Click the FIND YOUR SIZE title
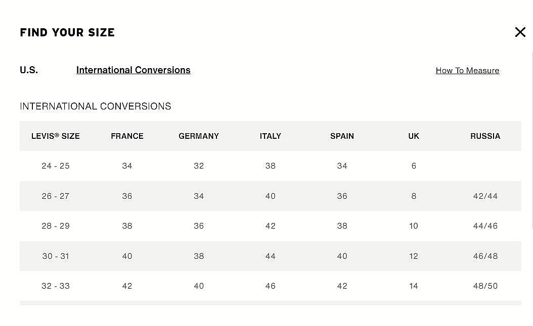The width and height of the screenshot is (533, 326). (x=67, y=33)
